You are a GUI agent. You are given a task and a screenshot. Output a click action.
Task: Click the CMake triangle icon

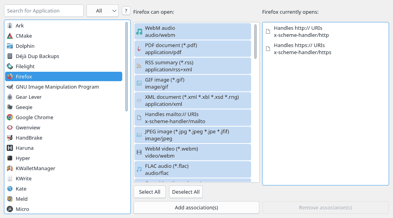point(10,36)
